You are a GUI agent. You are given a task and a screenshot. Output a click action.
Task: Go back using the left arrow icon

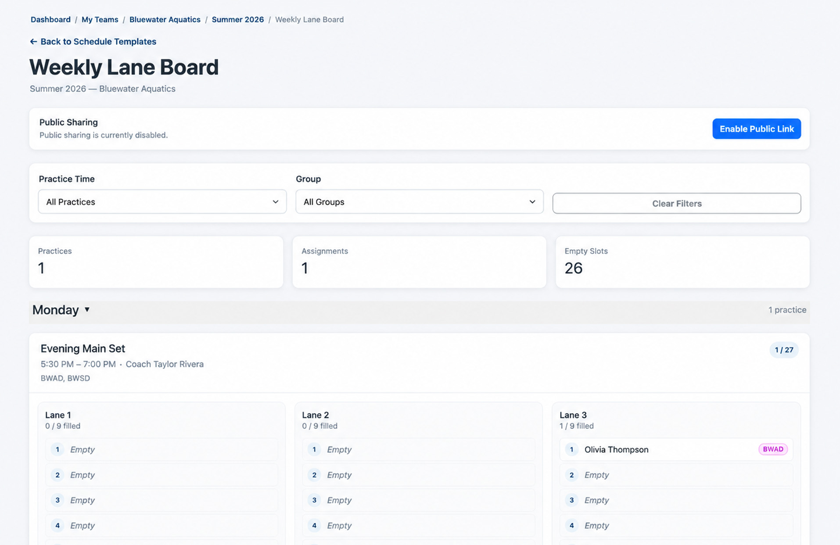pyautogui.click(x=33, y=42)
